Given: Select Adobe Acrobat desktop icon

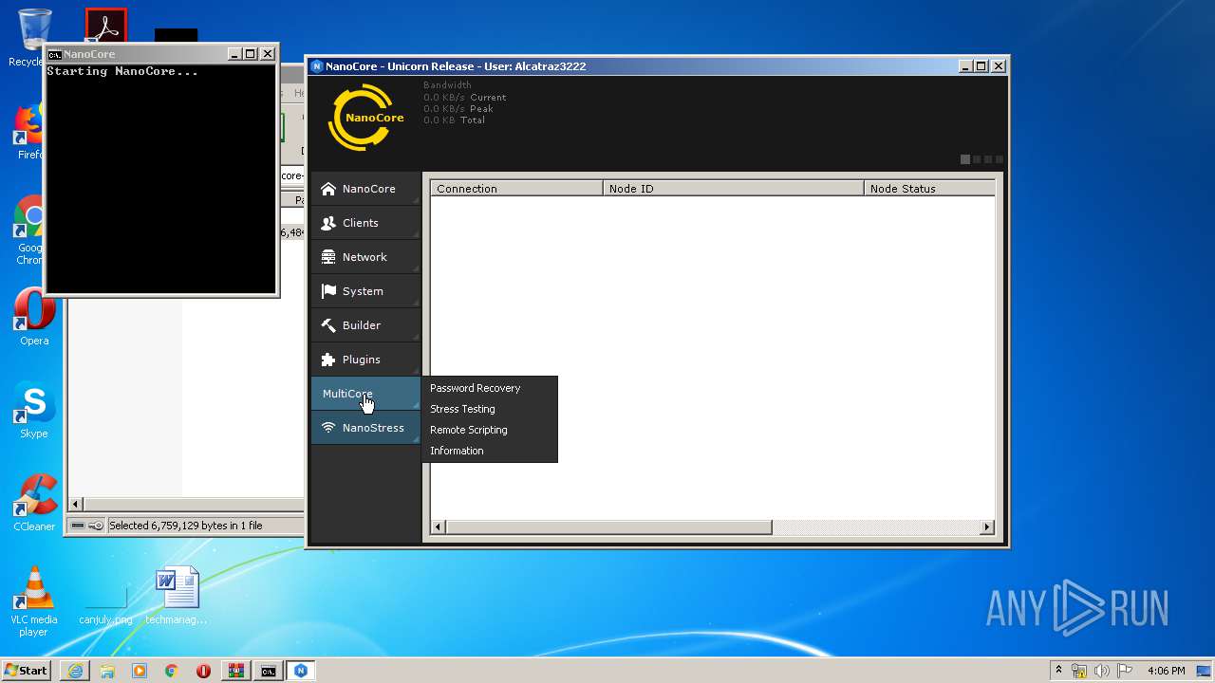Looking at the screenshot, I should (x=106, y=27).
